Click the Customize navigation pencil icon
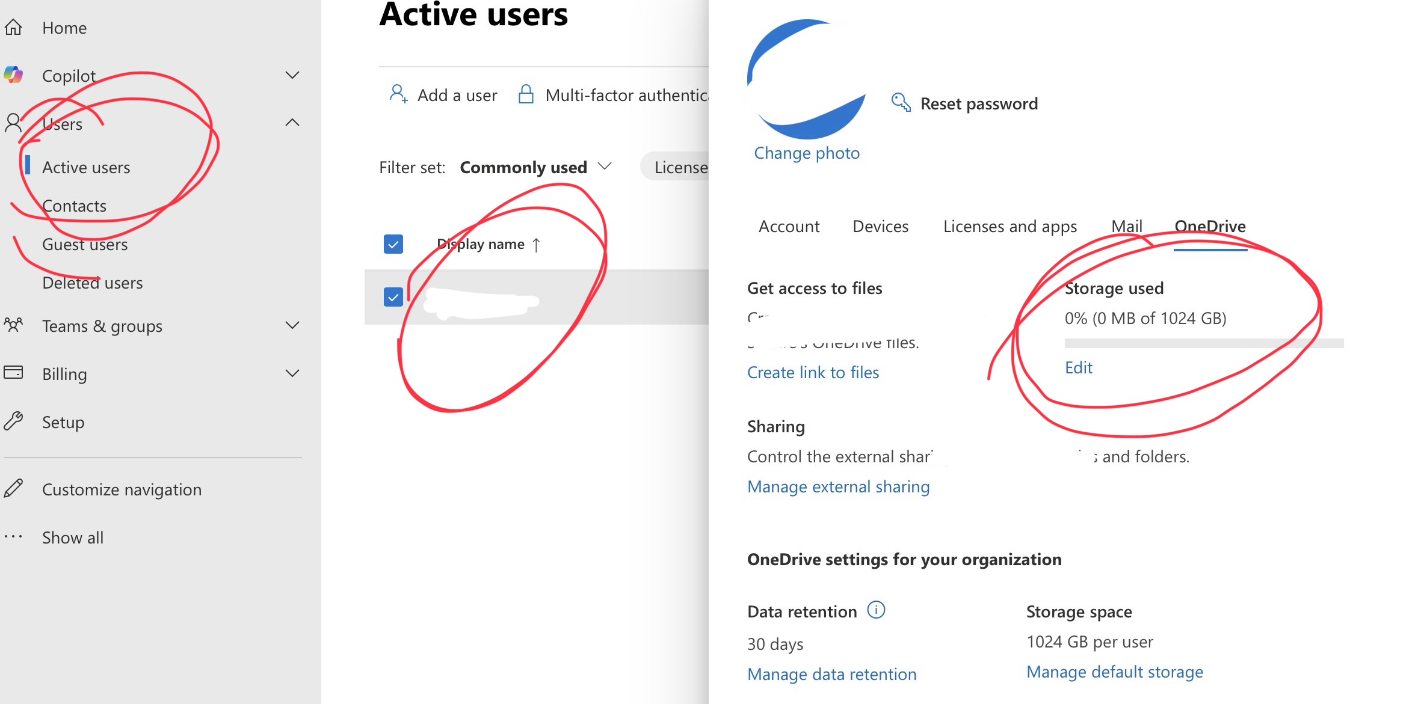The image size is (1421, 704). [x=13, y=489]
